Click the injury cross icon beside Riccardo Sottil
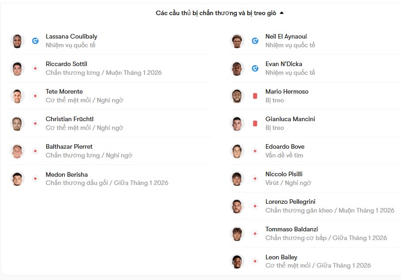This screenshot has height=280, width=401. 35,68
